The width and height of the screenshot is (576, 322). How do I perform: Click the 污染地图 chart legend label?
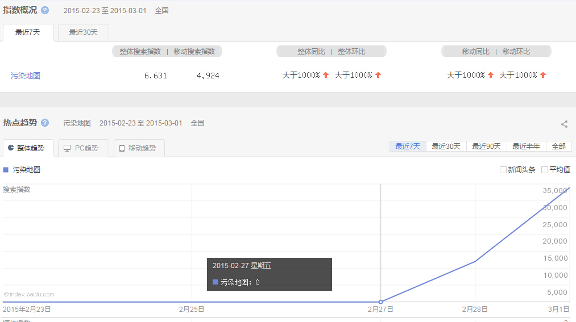tap(27, 170)
